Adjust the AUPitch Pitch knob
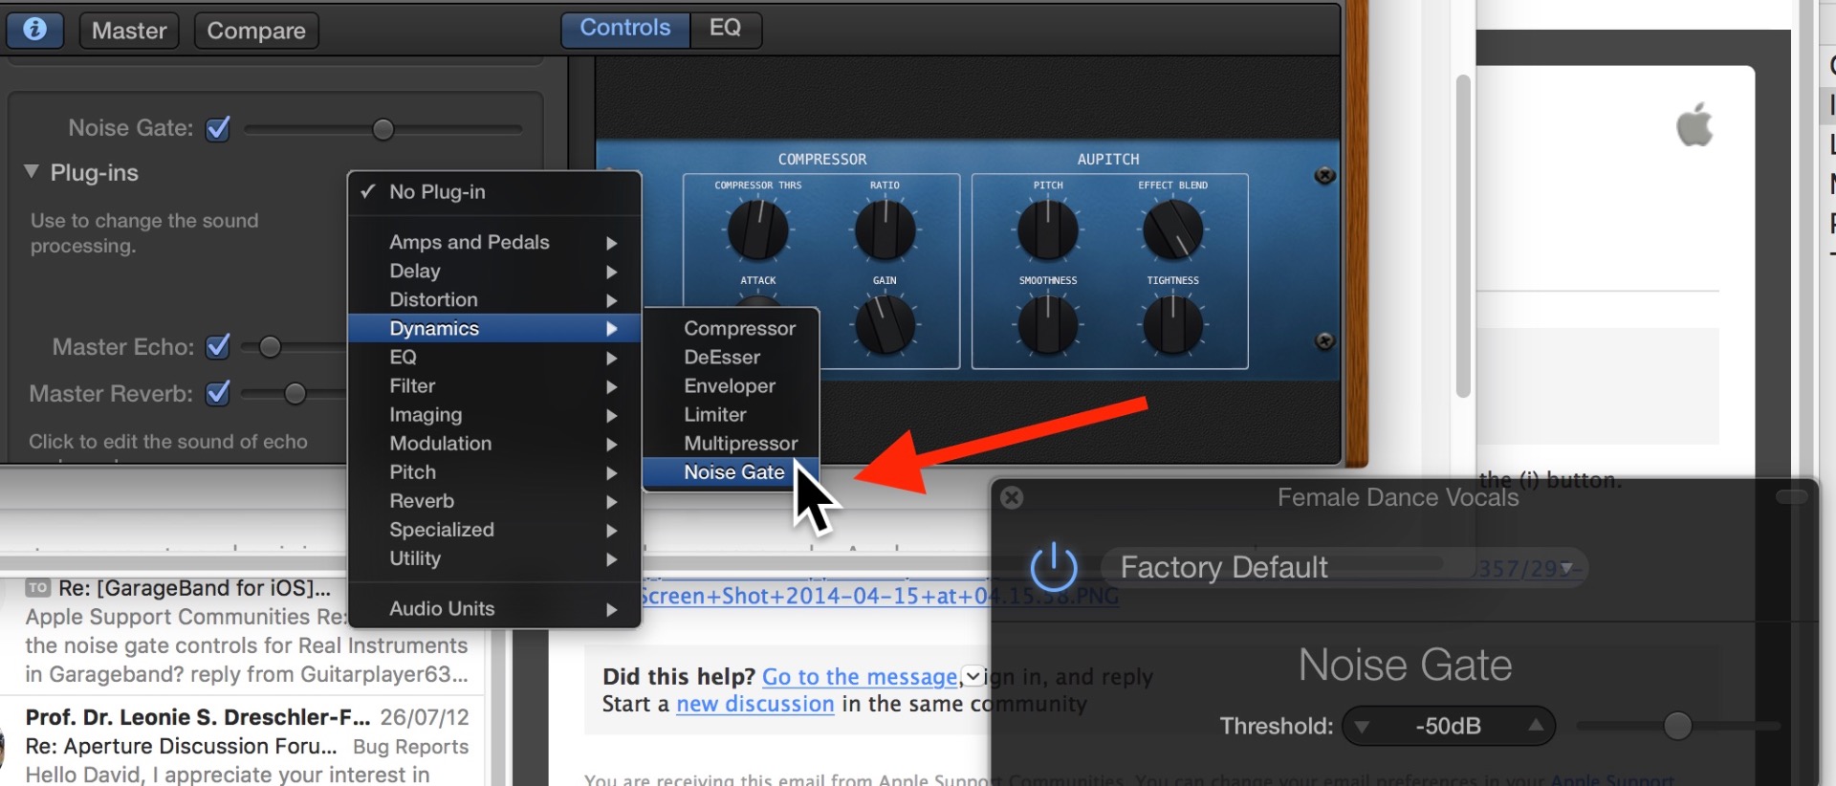 click(x=1048, y=229)
